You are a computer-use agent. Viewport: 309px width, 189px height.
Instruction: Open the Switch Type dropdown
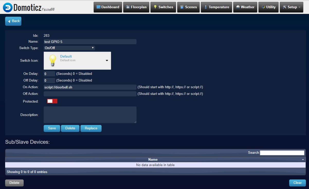69,48
